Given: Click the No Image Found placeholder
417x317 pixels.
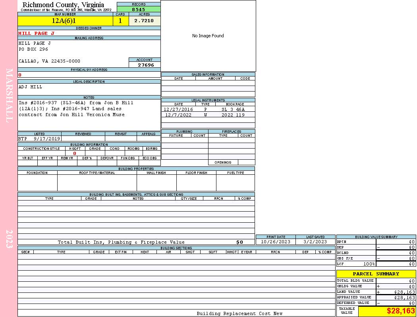Looking at the screenshot, I should pos(208,36).
